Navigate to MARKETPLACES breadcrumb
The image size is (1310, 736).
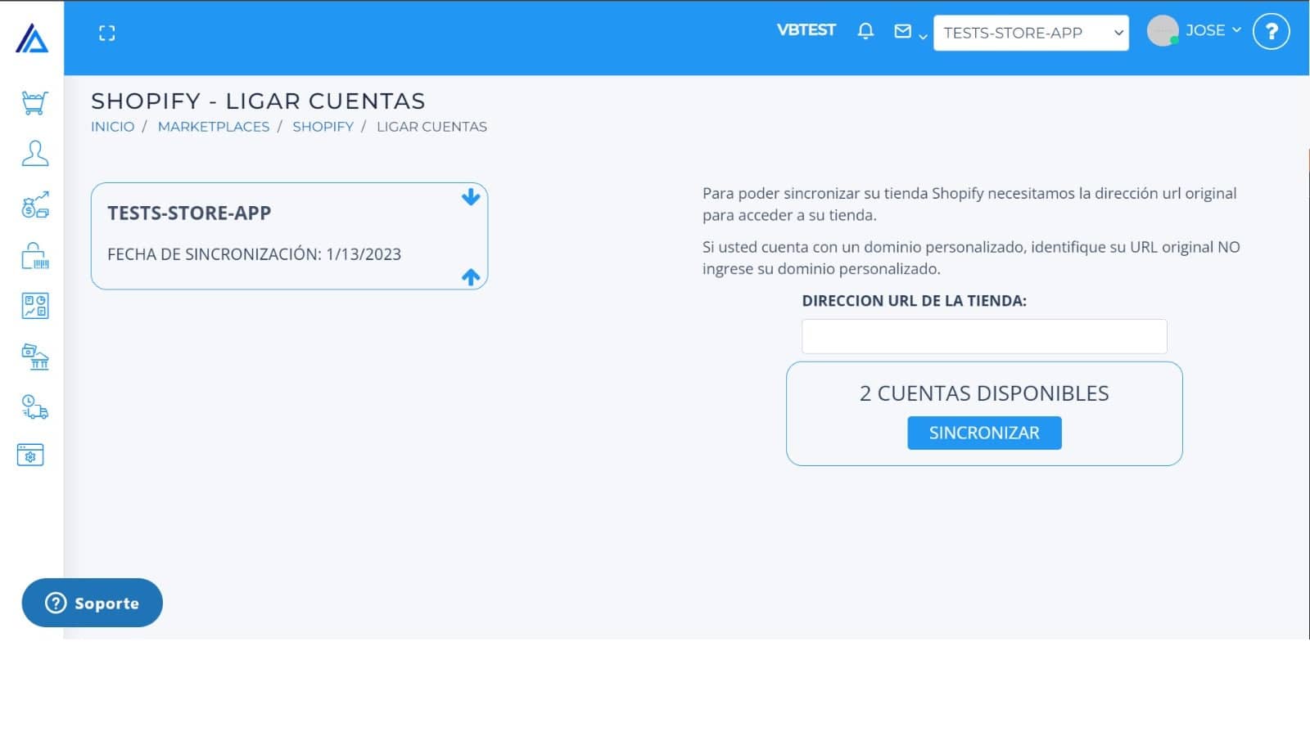coord(213,127)
